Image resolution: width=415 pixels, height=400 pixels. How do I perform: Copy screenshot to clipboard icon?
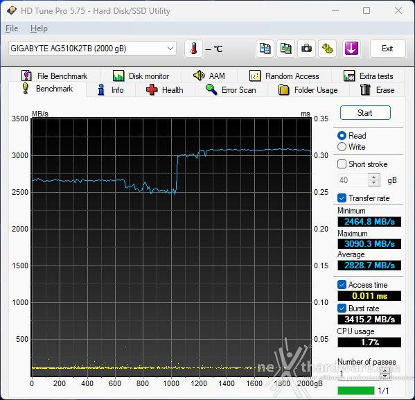[285, 49]
